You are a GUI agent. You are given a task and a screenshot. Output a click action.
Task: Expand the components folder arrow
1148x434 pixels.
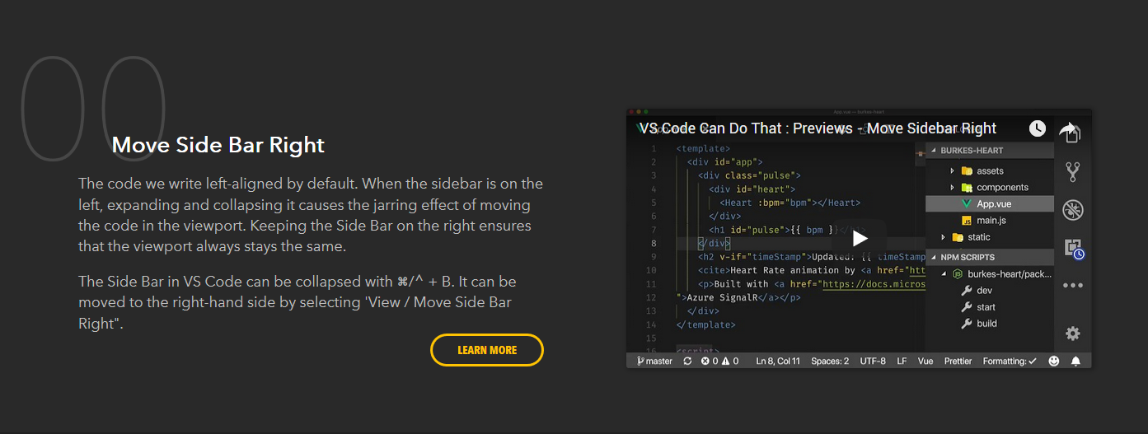click(952, 187)
